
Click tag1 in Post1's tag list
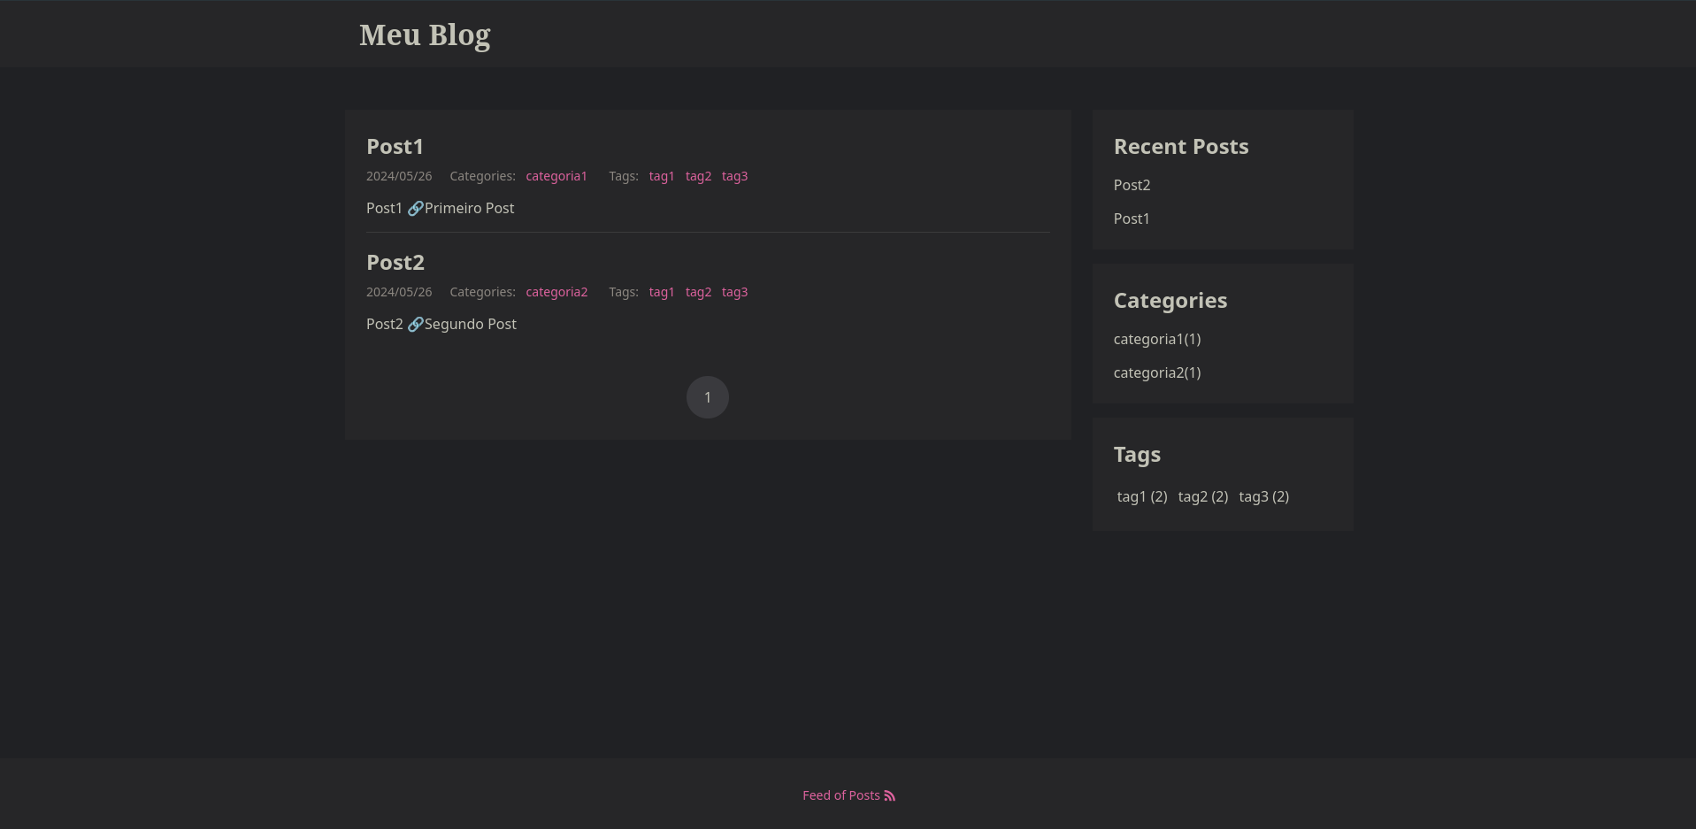tap(662, 176)
